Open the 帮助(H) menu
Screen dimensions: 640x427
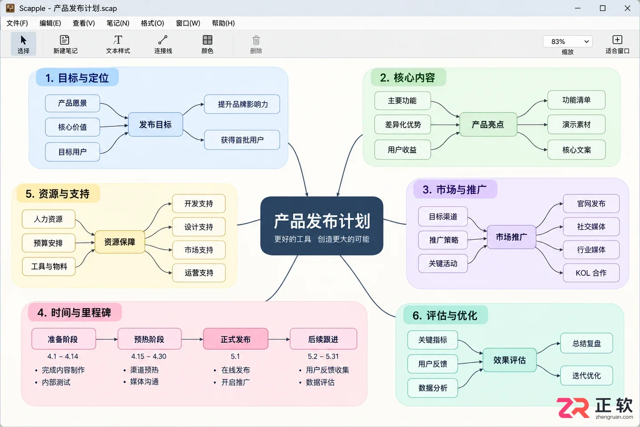click(x=224, y=23)
